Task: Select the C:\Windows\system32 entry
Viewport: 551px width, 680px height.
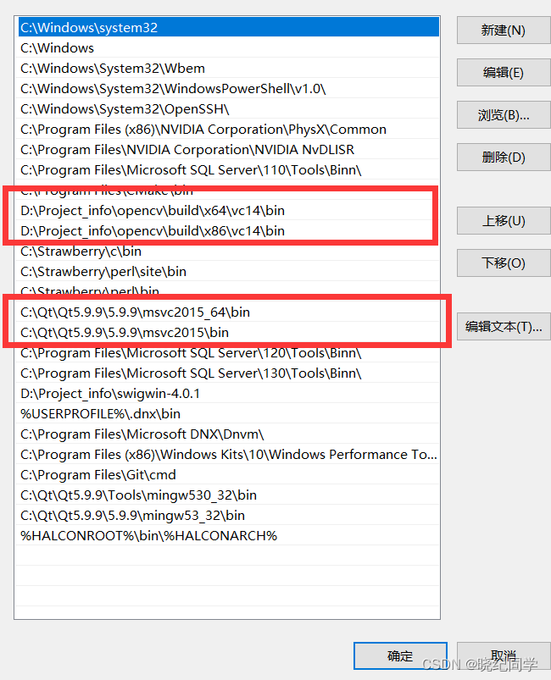Action: coord(228,27)
